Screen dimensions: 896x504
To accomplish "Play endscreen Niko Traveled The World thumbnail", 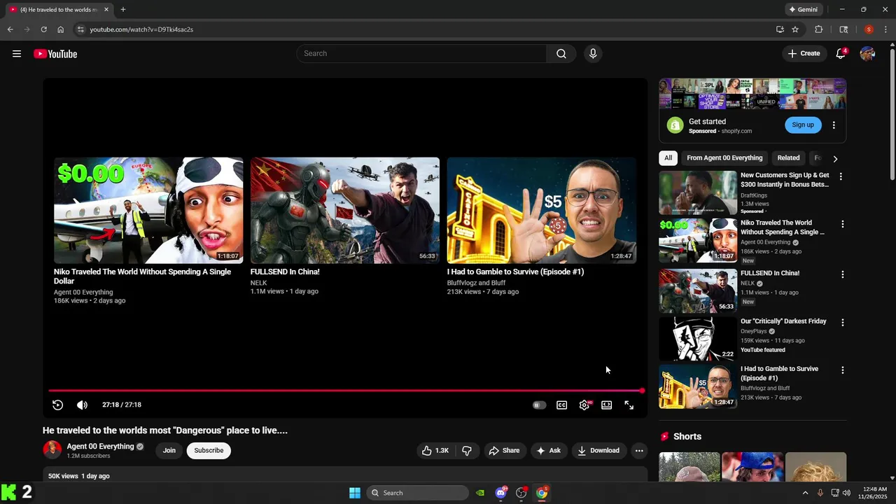I will click(148, 210).
